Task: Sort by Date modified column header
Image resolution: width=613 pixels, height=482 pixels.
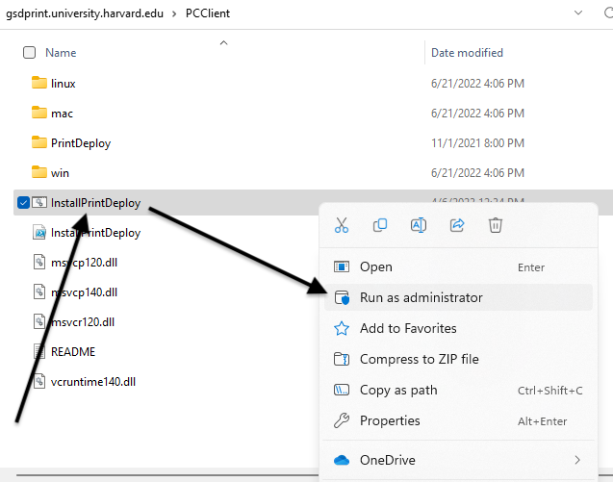Action: (x=467, y=53)
